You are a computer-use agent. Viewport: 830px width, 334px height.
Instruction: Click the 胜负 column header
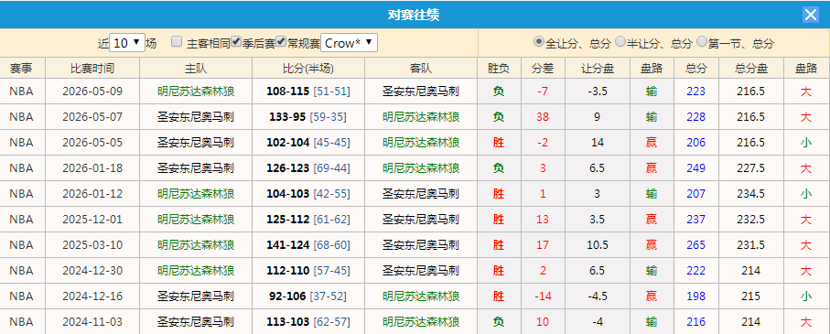(x=498, y=69)
